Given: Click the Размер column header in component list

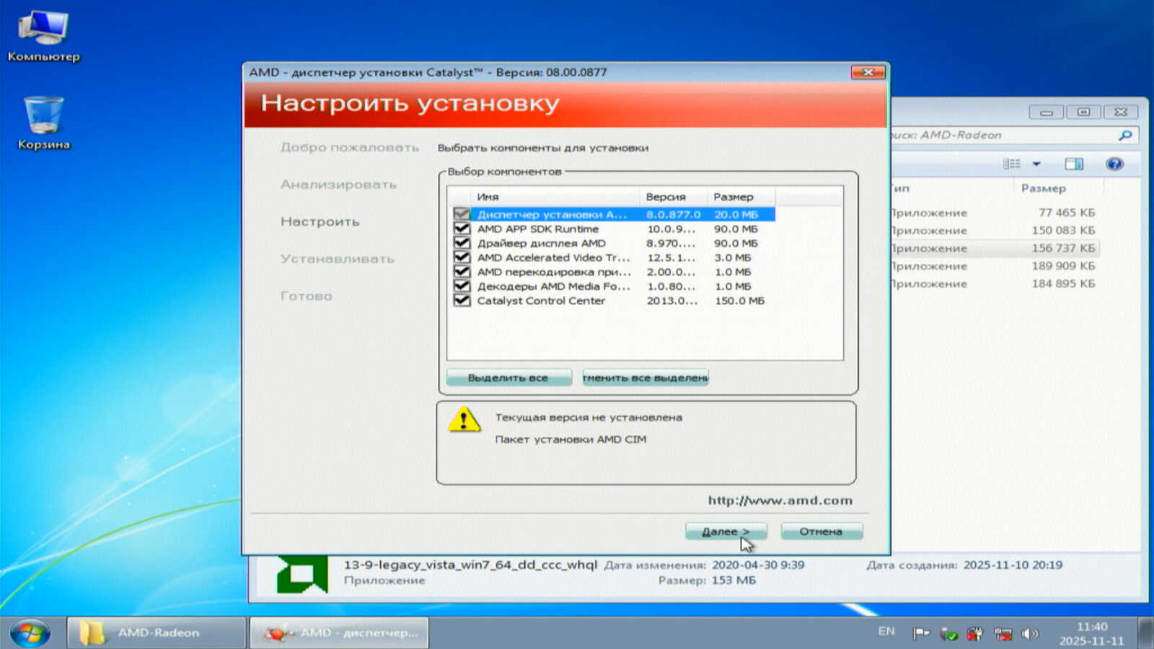Looking at the screenshot, I should pyautogui.click(x=740, y=196).
